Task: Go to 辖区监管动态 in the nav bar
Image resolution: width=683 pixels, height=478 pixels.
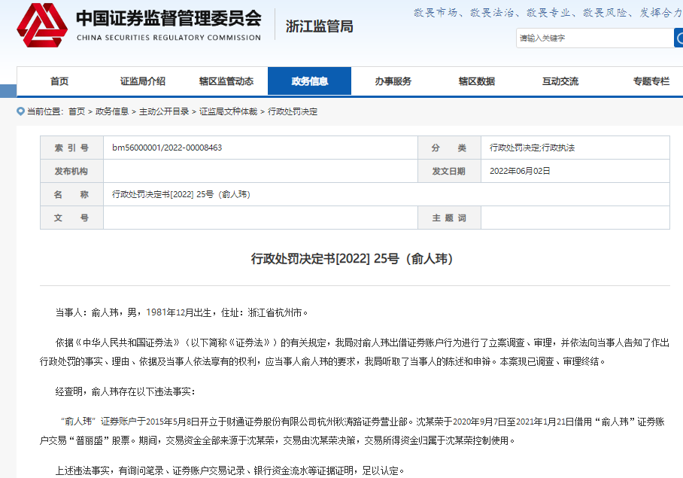Action: click(x=226, y=81)
